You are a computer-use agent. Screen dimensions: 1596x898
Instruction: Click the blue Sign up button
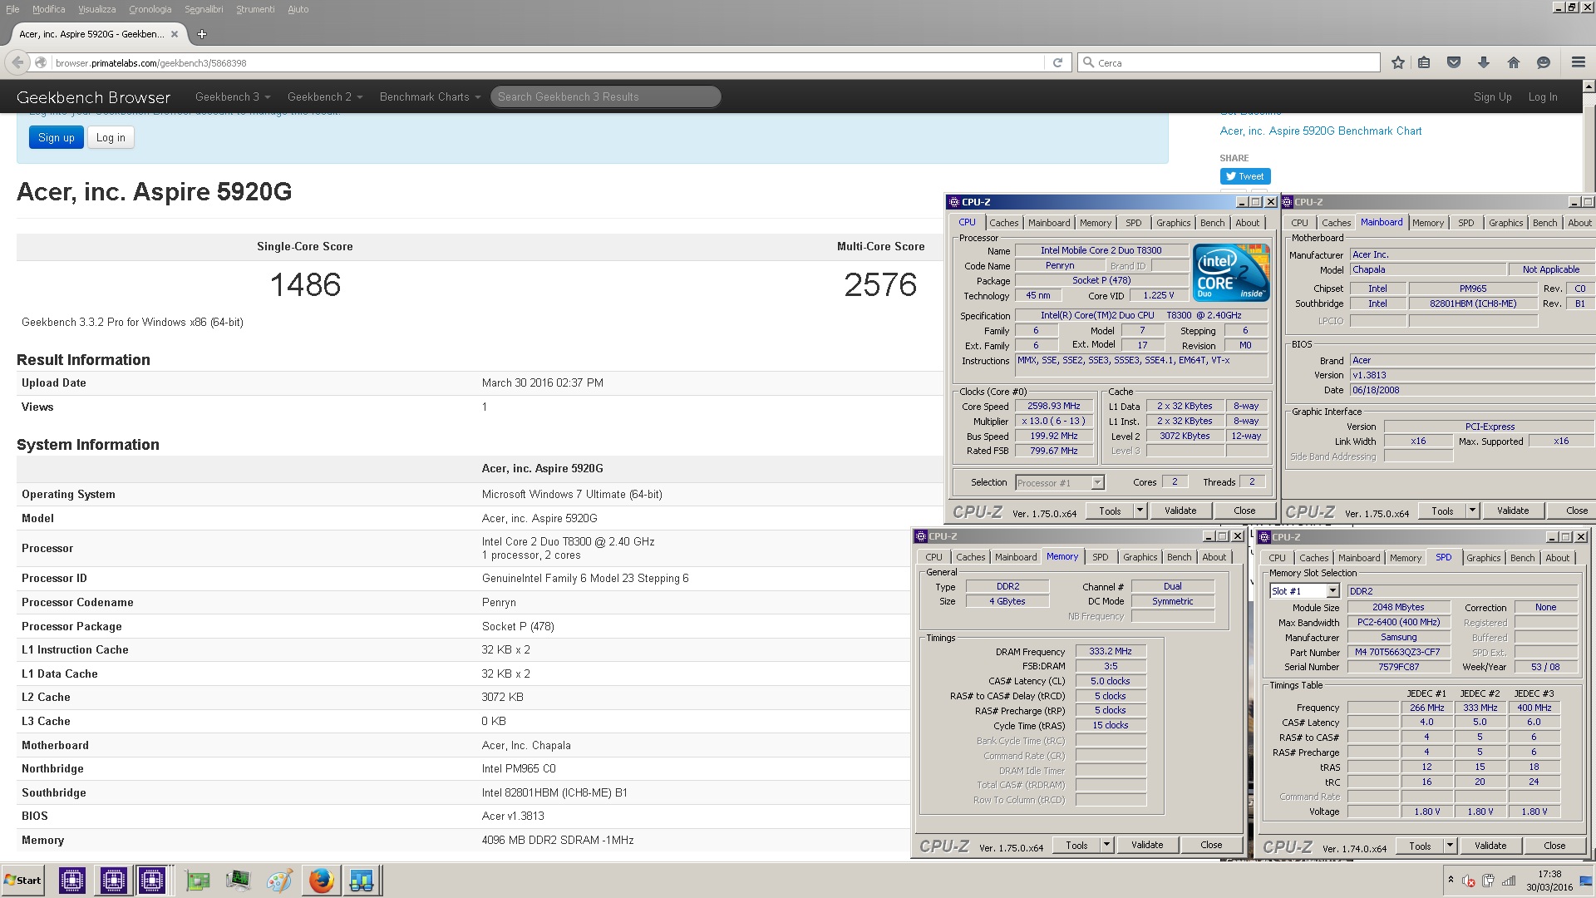(x=57, y=138)
